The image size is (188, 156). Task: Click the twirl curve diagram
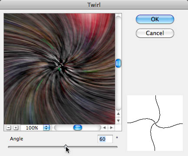155,123
